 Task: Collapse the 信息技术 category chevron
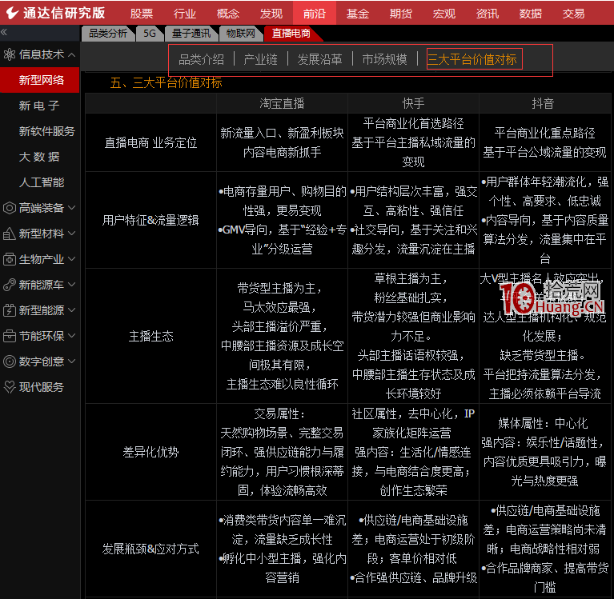click(72, 54)
